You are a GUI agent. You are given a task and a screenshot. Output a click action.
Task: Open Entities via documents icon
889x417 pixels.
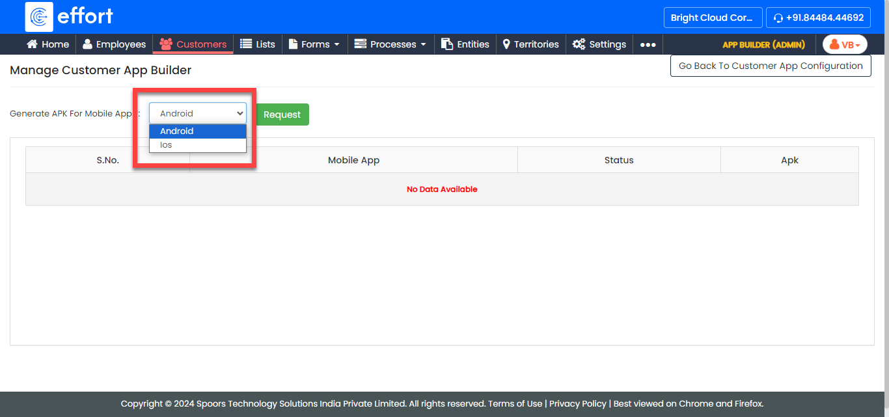click(447, 44)
